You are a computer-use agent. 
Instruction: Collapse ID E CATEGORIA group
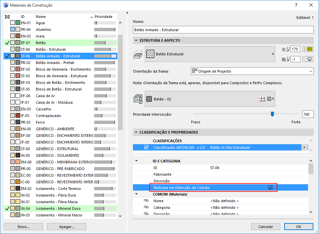(137, 161)
